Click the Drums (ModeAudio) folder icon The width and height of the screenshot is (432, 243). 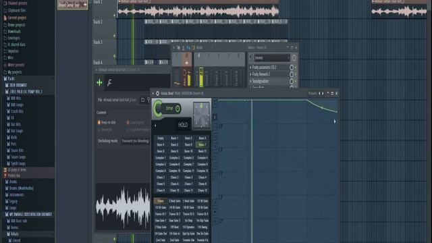(x=7, y=188)
